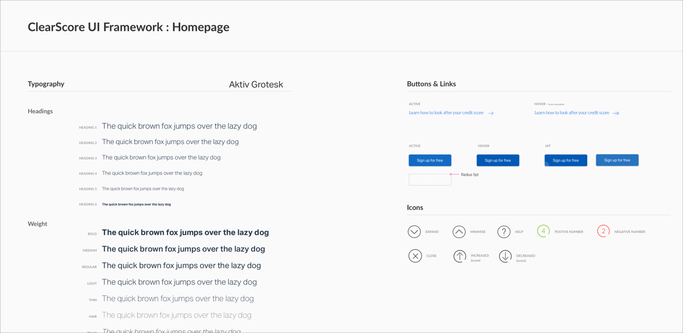Select the Heading 1 sample sentence

pyautogui.click(x=179, y=126)
